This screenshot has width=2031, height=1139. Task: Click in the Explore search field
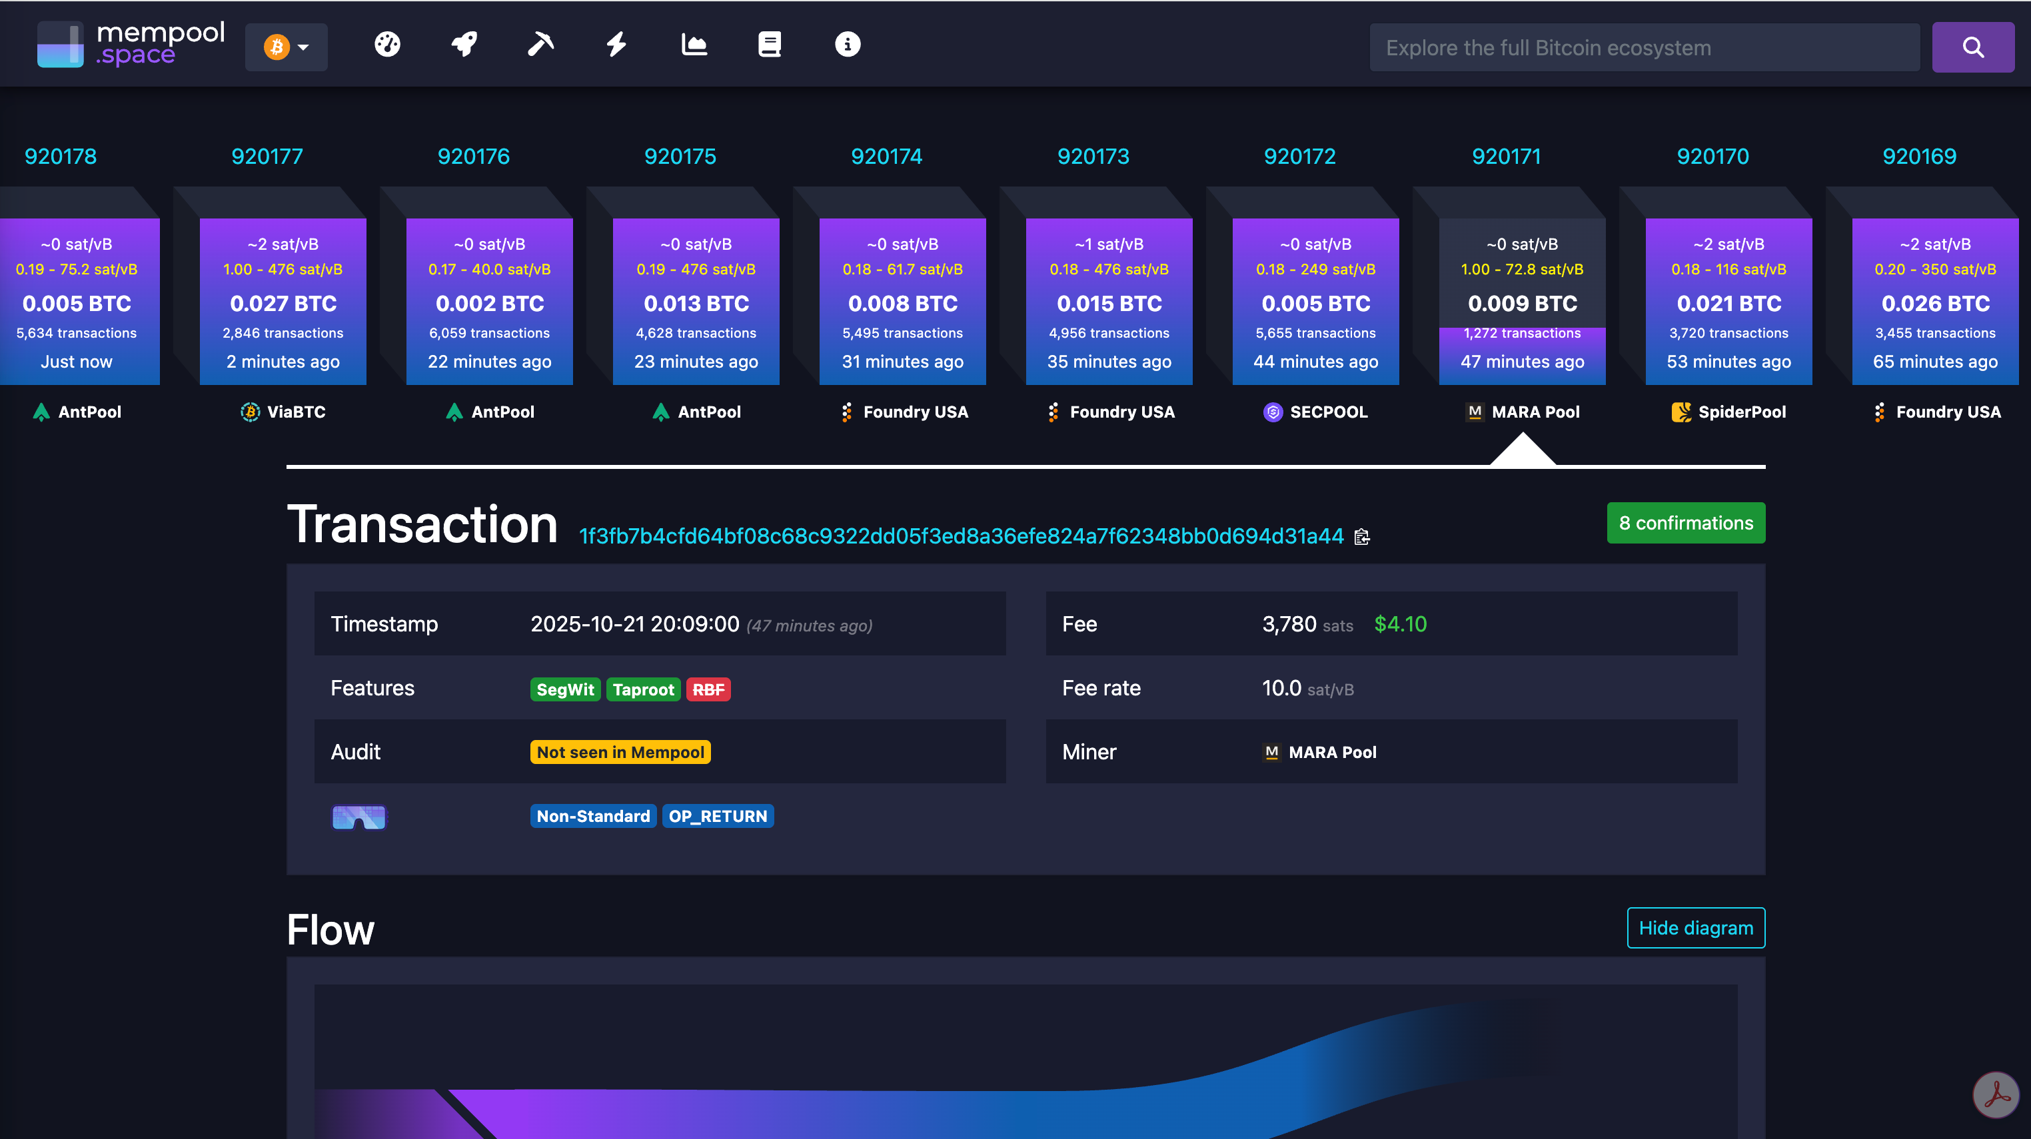click(x=1644, y=47)
